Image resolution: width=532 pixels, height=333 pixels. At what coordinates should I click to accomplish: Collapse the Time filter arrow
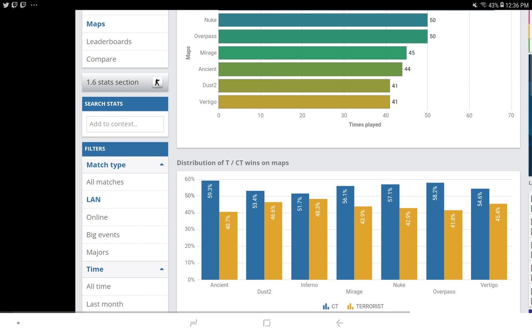pos(161,269)
